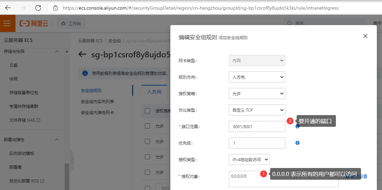This screenshot has width=382, height=190.
Task: Click the blue info icon in the notice banner
Action: pyautogui.click(x=85, y=73)
